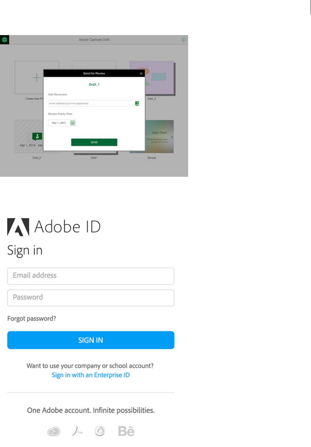The height and width of the screenshot is (447, 311).
Task: Click the cloud upload icon
Action: 184,40
